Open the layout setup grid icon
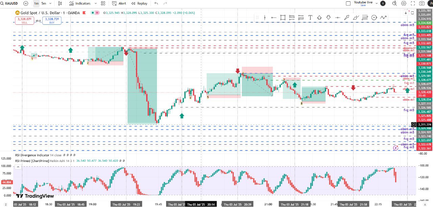This screenshot has height=207, width=433. pyautogui.click(x=103, y=3)
